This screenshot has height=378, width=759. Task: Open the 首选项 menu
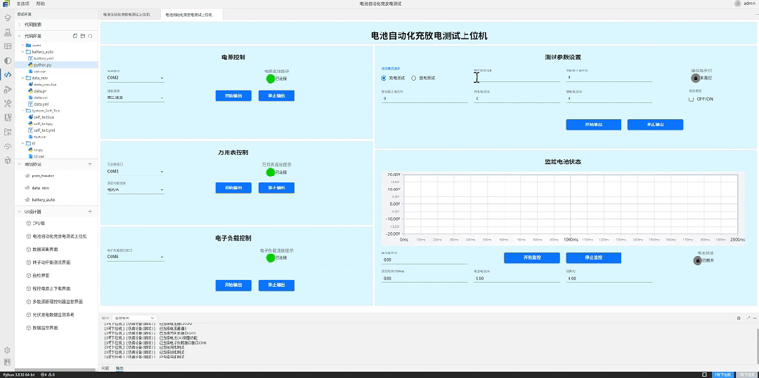[x=22, y=4]
